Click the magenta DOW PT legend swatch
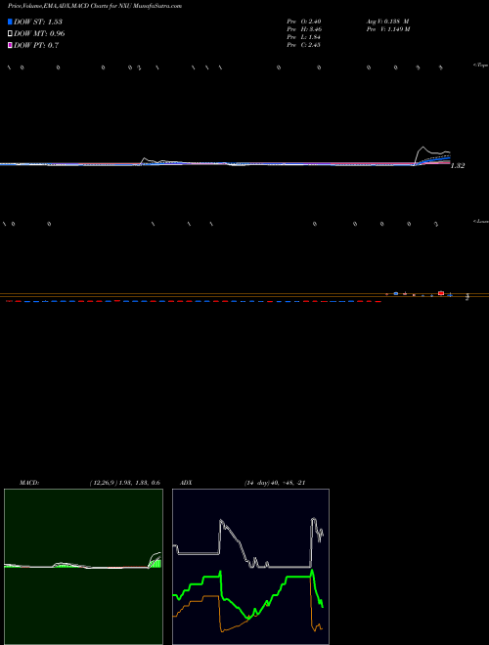The image size is (489, 645). click(x=10, y=45)
